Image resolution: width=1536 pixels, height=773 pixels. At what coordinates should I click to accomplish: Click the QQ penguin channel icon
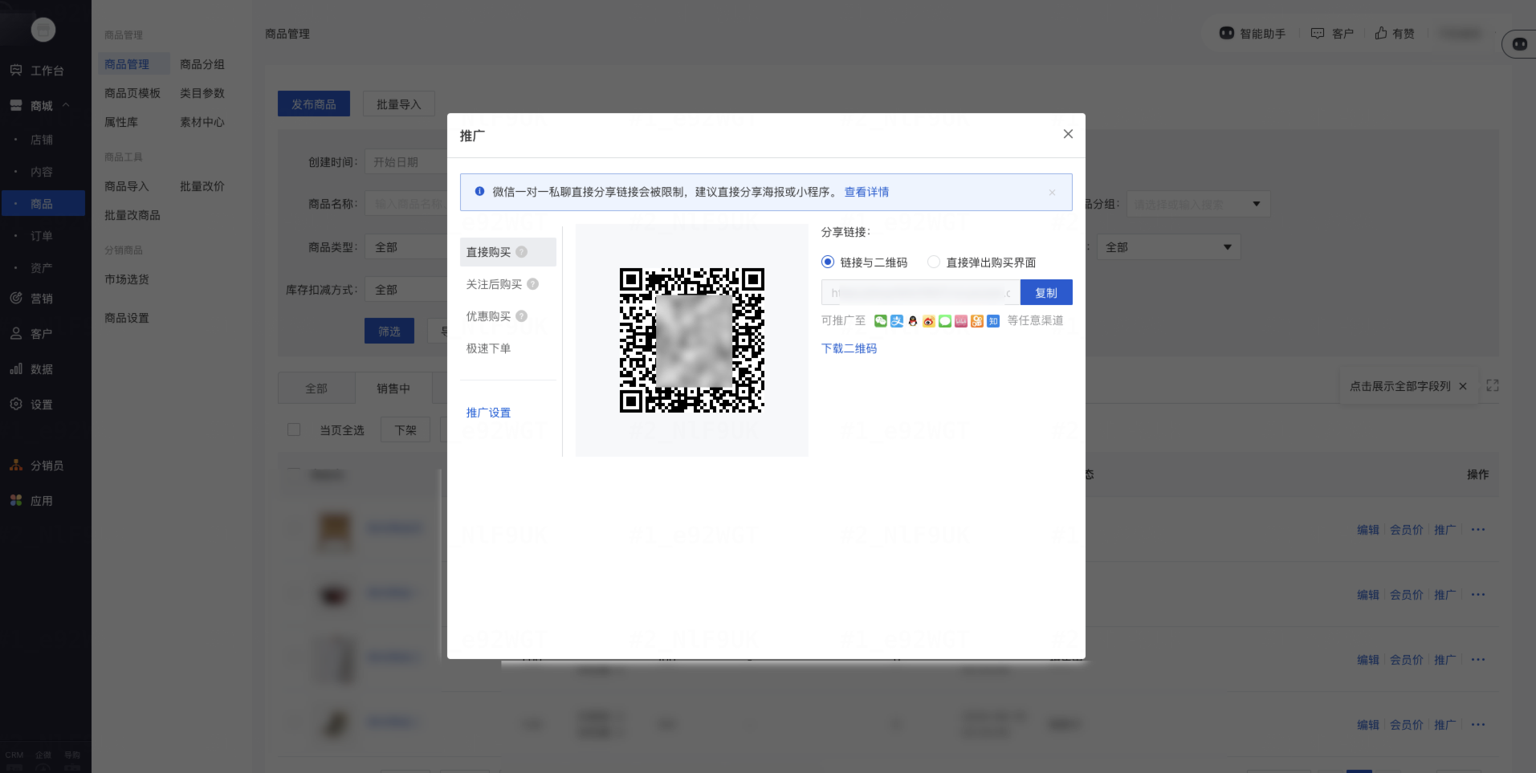913,321
